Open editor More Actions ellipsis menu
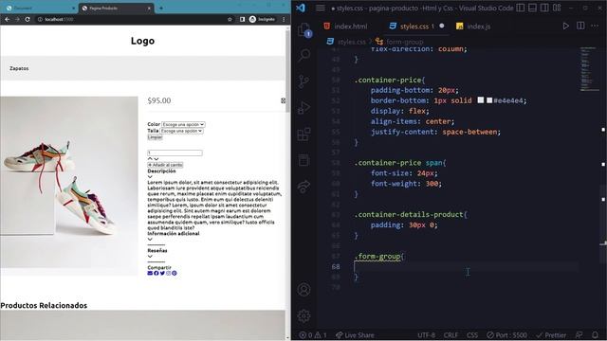The width and height of the screenshot is (607, 341). point(595,26)
